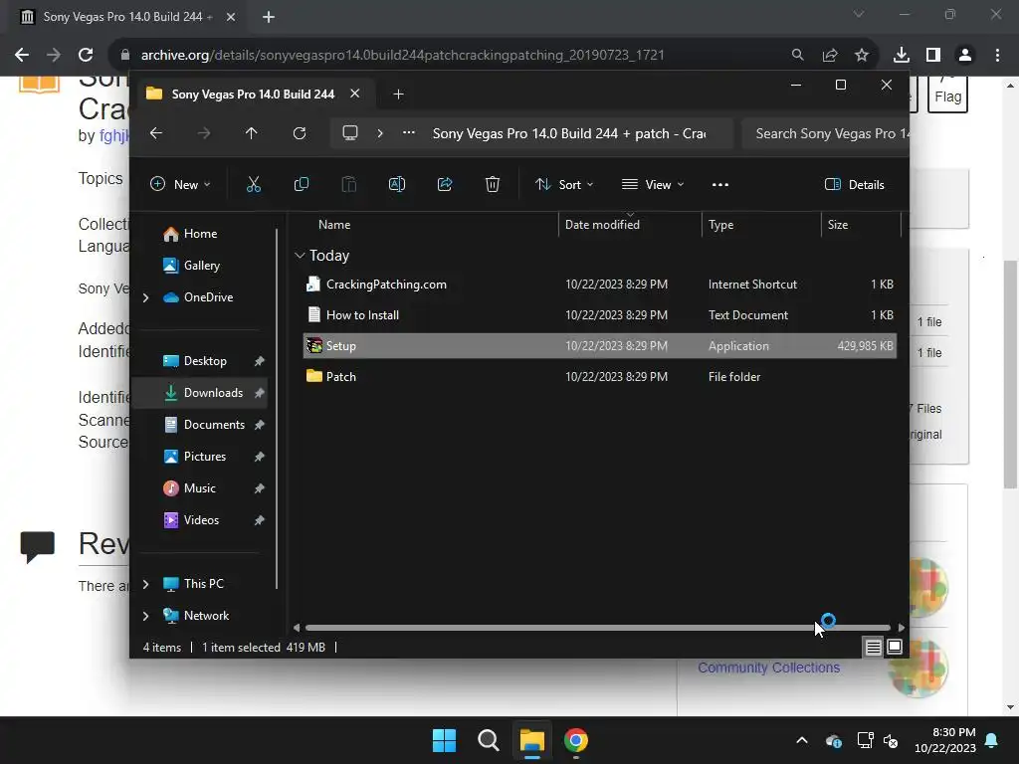This screenshot has width=1019, height=764.
Task: Select the Setup application file
Action: [x=599, y=345]
